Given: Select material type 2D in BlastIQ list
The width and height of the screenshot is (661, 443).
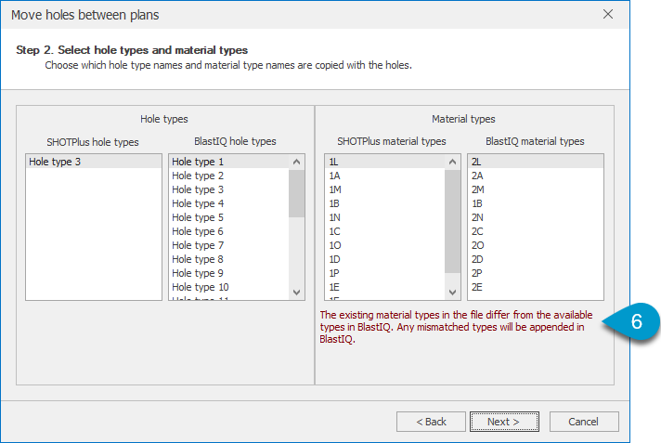Looking at the screenshot, I should point(536,259).
